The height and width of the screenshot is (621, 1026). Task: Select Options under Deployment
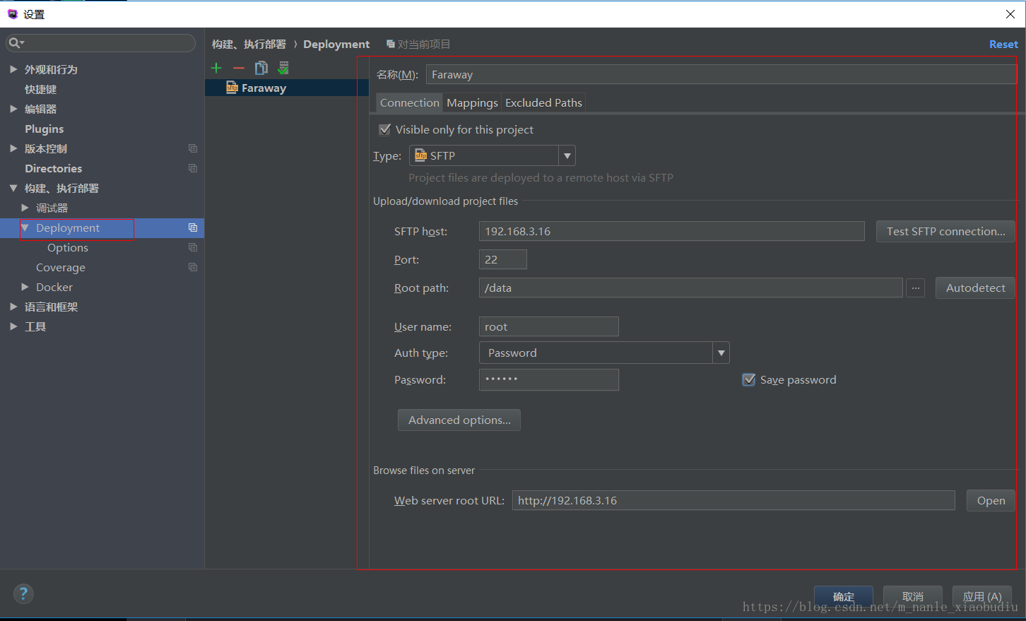[x=68, y=247]
